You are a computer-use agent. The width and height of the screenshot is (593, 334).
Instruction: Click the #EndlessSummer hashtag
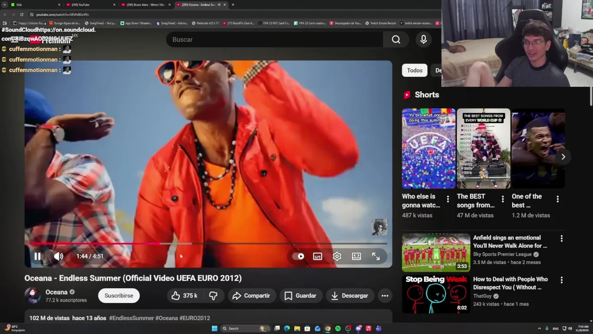click(131, 318)
